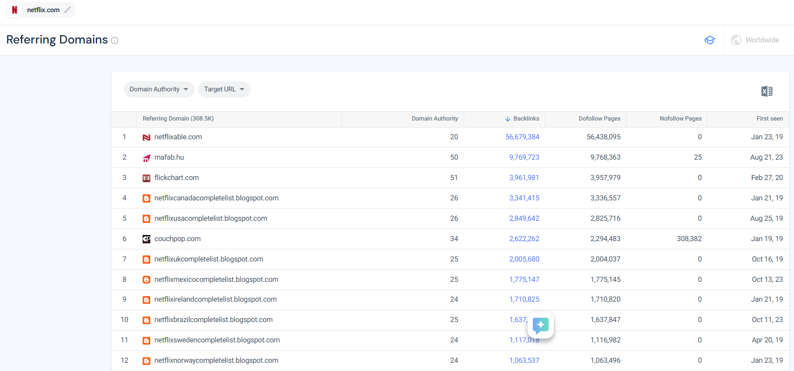Open backlinks count 2,849,642 link

pyautogui.click(x=524, y=219)
